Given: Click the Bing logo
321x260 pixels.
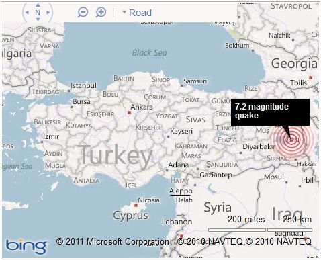Looking at the screenshot, I should [26, 246].
